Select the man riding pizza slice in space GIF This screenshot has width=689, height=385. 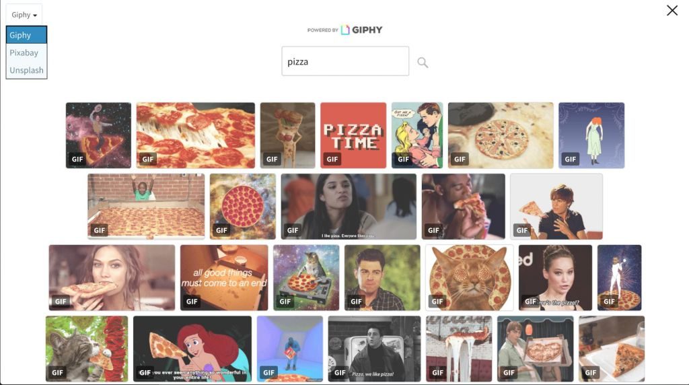coord(98,135)
